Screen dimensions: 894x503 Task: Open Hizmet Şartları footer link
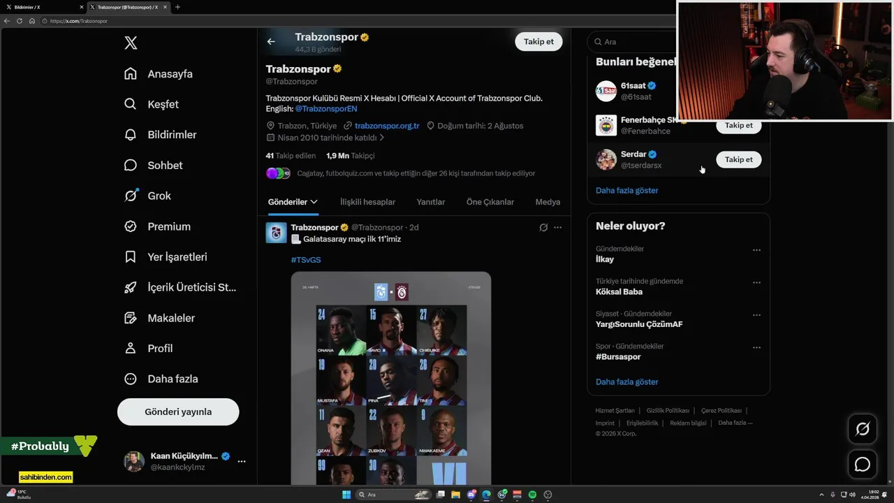pos(615,411)
